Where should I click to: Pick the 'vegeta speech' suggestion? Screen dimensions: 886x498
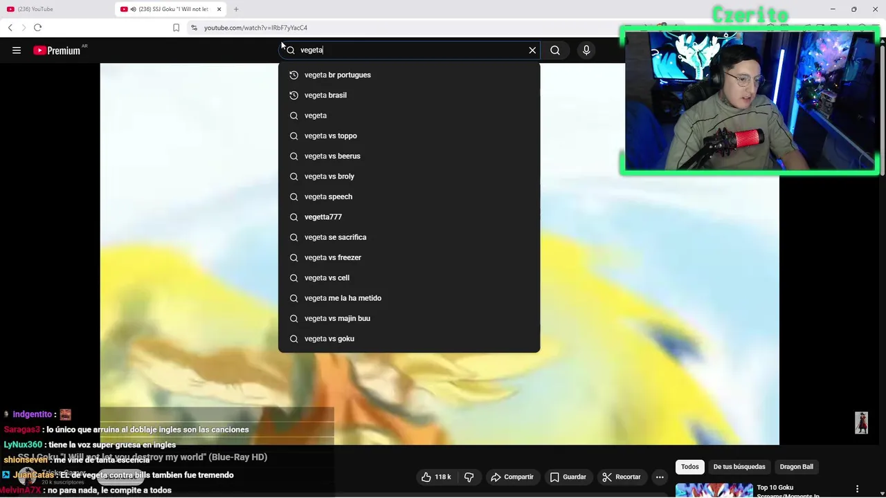[408, 196]
